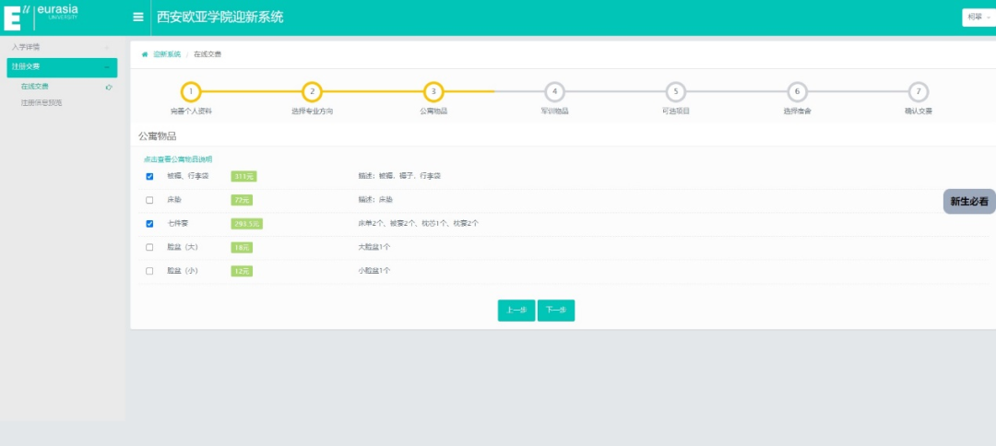Click the thumbs-up icon beside 在线交费
Screen dimensions: 996x446
[109, 87]
